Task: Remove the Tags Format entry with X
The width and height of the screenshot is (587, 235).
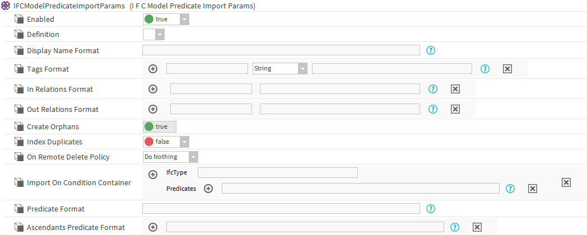Action: 507,69
